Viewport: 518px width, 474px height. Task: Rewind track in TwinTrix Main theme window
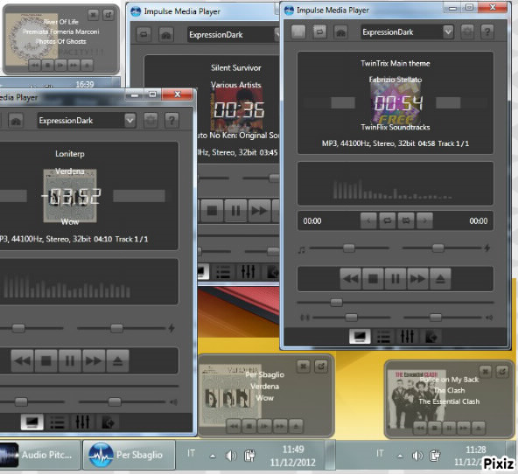click(351, 279)
